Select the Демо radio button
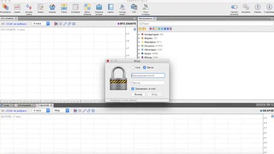Image resolution: width=274 pixels, height=154 pixels. point(145,68)
